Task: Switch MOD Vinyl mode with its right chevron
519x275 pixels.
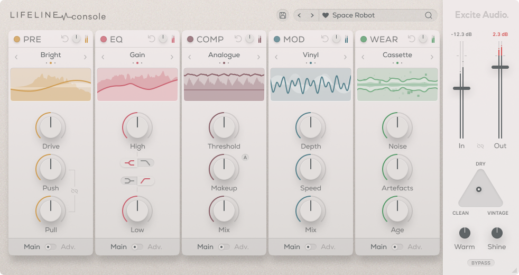Action: pyautogui.click(x=345, y=57)
